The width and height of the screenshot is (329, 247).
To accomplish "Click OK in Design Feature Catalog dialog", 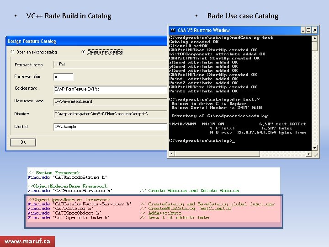I will point(23,142).
